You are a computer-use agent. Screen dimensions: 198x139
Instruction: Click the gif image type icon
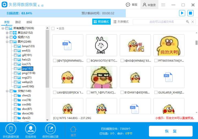(x=19, y=55)
